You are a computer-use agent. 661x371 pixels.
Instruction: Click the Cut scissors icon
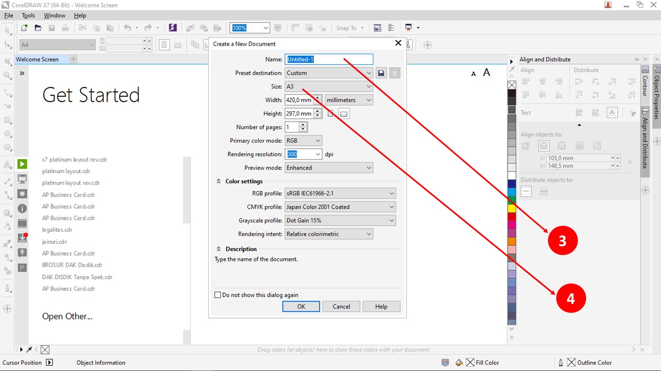[x=83, y=28]
